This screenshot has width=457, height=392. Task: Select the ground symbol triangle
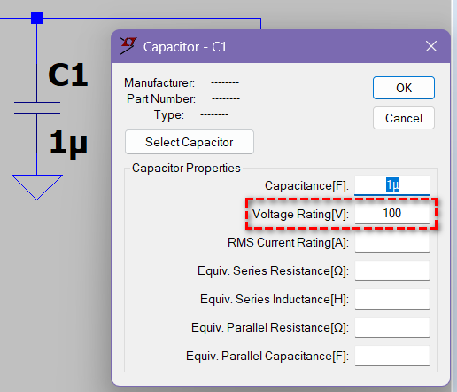click(37, 187)
